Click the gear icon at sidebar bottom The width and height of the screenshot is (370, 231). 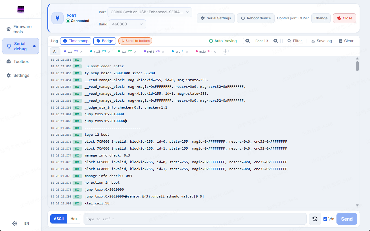[x=15, y=223]
